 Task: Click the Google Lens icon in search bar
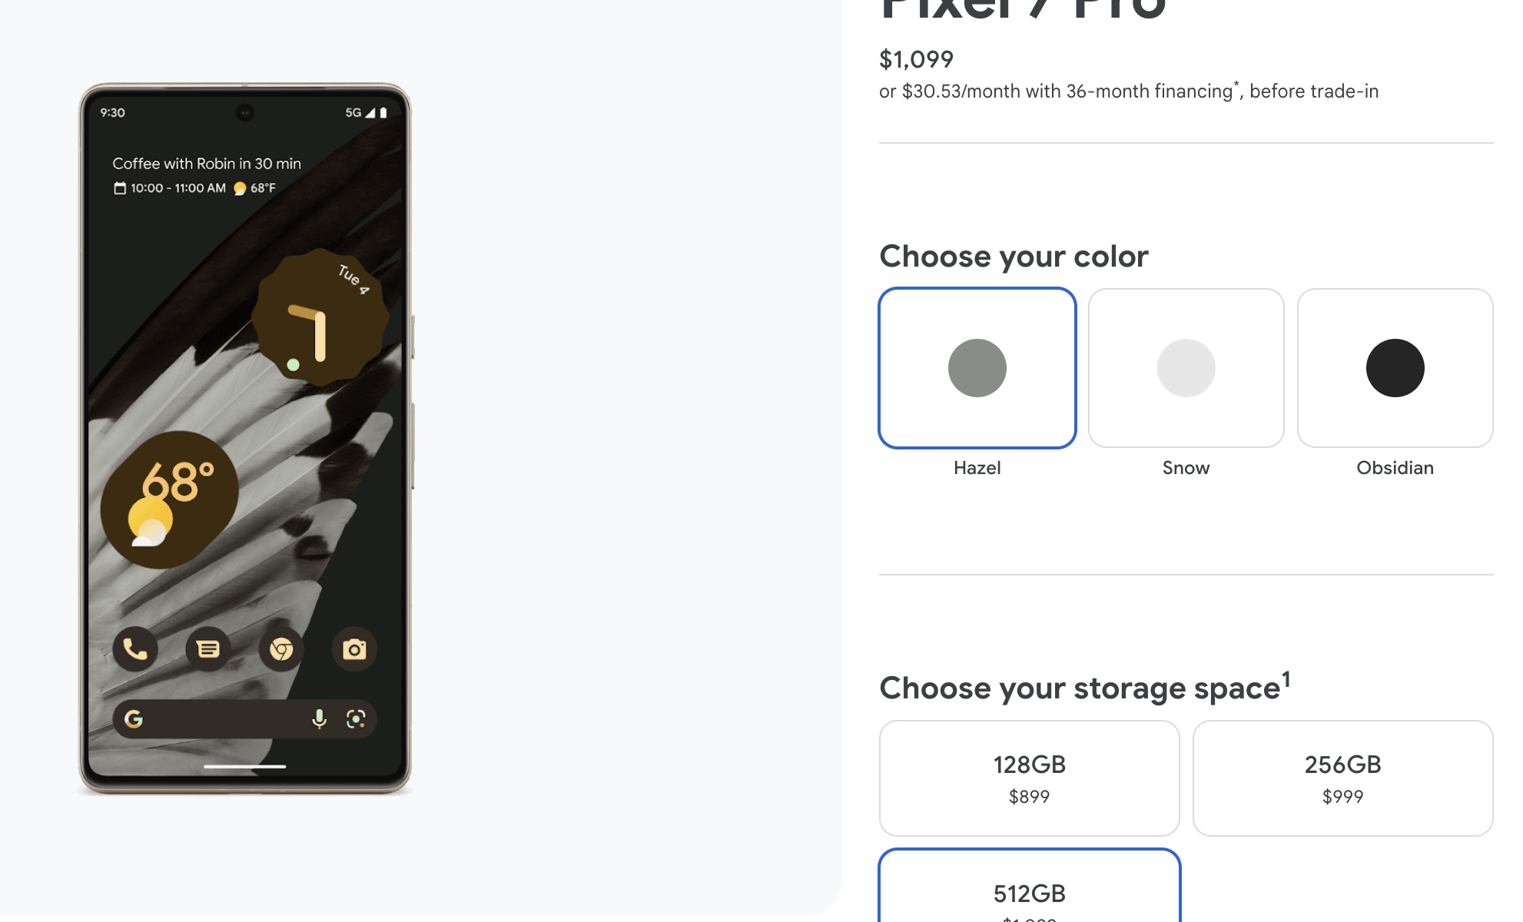[x=356, y=719]
